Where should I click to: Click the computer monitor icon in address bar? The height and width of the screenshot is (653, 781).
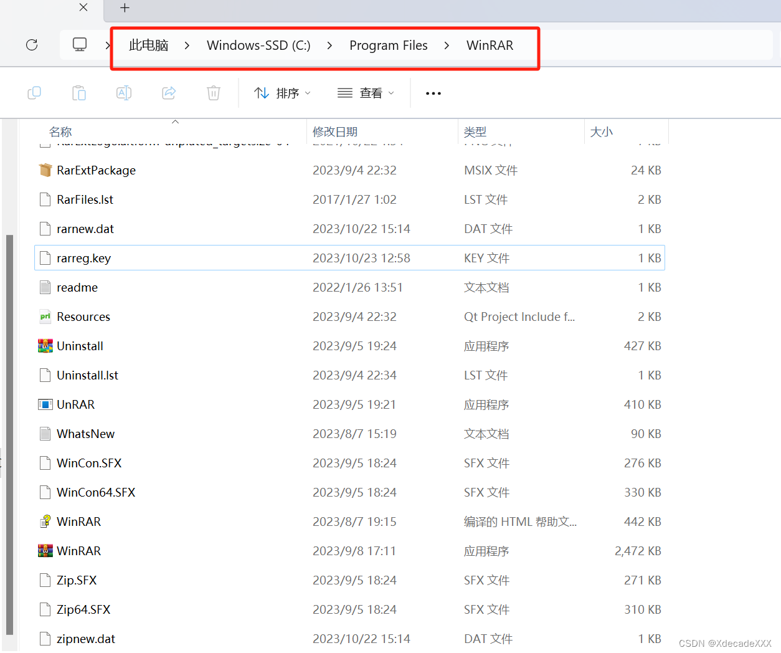(80, 45)
